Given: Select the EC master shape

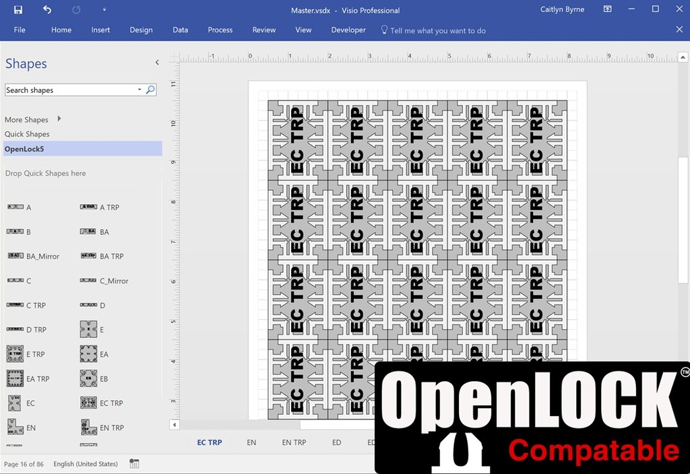Looking at the screenshot, I should pyautogui.click(x=21, y=403).
